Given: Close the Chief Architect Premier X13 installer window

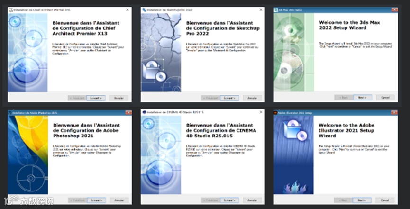Looking at the screenshot, I should coord(128,10).
